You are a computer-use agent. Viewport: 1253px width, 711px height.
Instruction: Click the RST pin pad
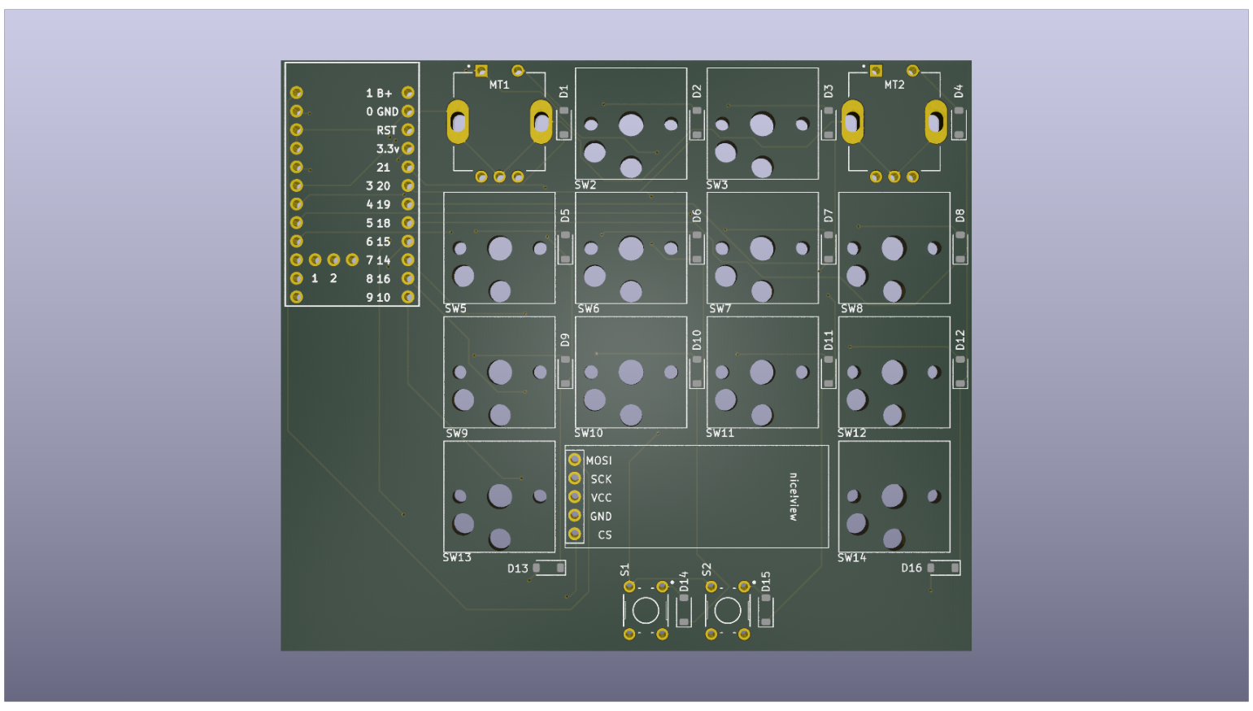point(407,130)
